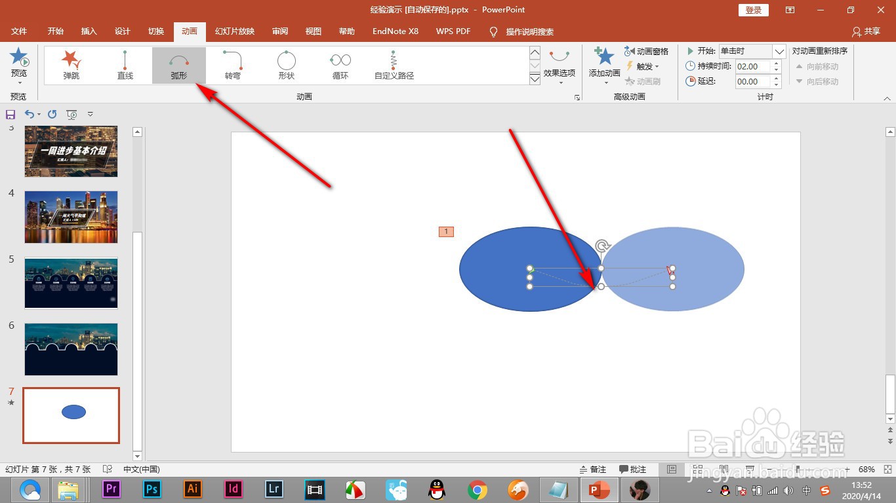Switch to the 幻灯片放映 slideshow tab
896x503 pixels.
[x=235, y=31]
